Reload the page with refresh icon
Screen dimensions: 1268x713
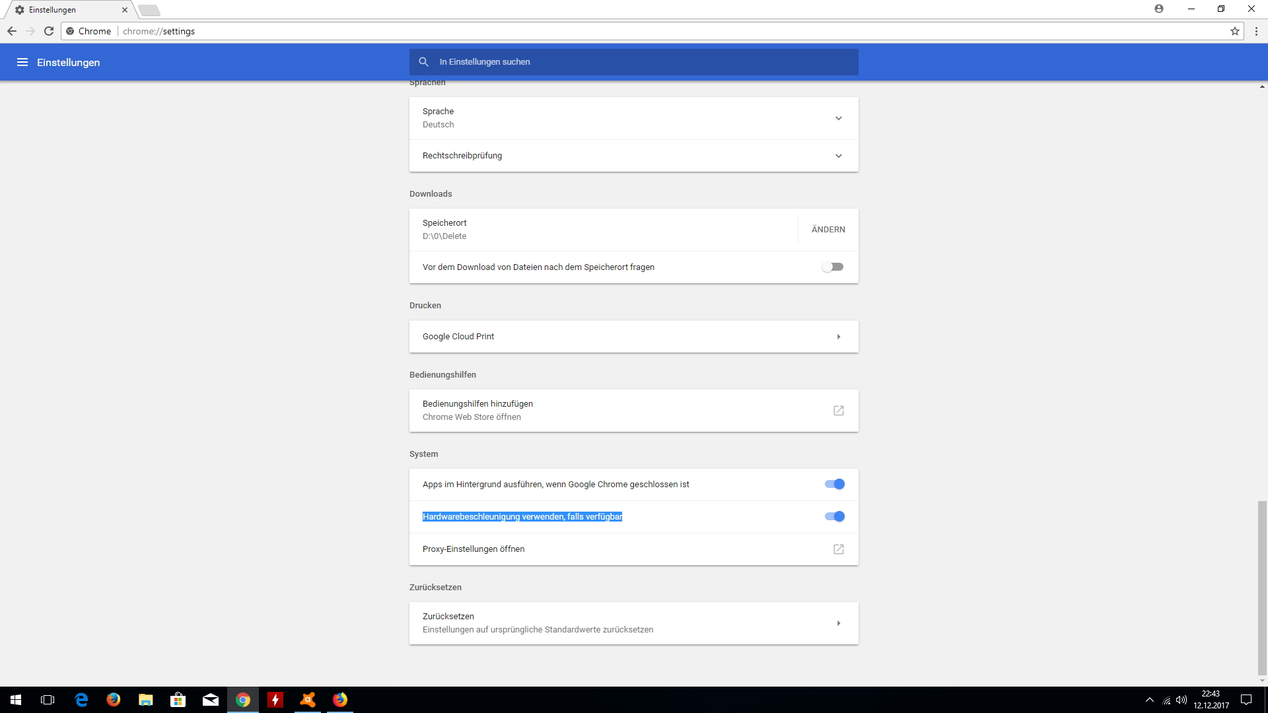tap(49, 31)
